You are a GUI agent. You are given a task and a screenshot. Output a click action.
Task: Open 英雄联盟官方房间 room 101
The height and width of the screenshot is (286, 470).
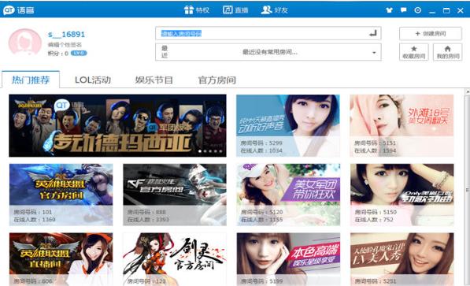[x=61, y=195]
